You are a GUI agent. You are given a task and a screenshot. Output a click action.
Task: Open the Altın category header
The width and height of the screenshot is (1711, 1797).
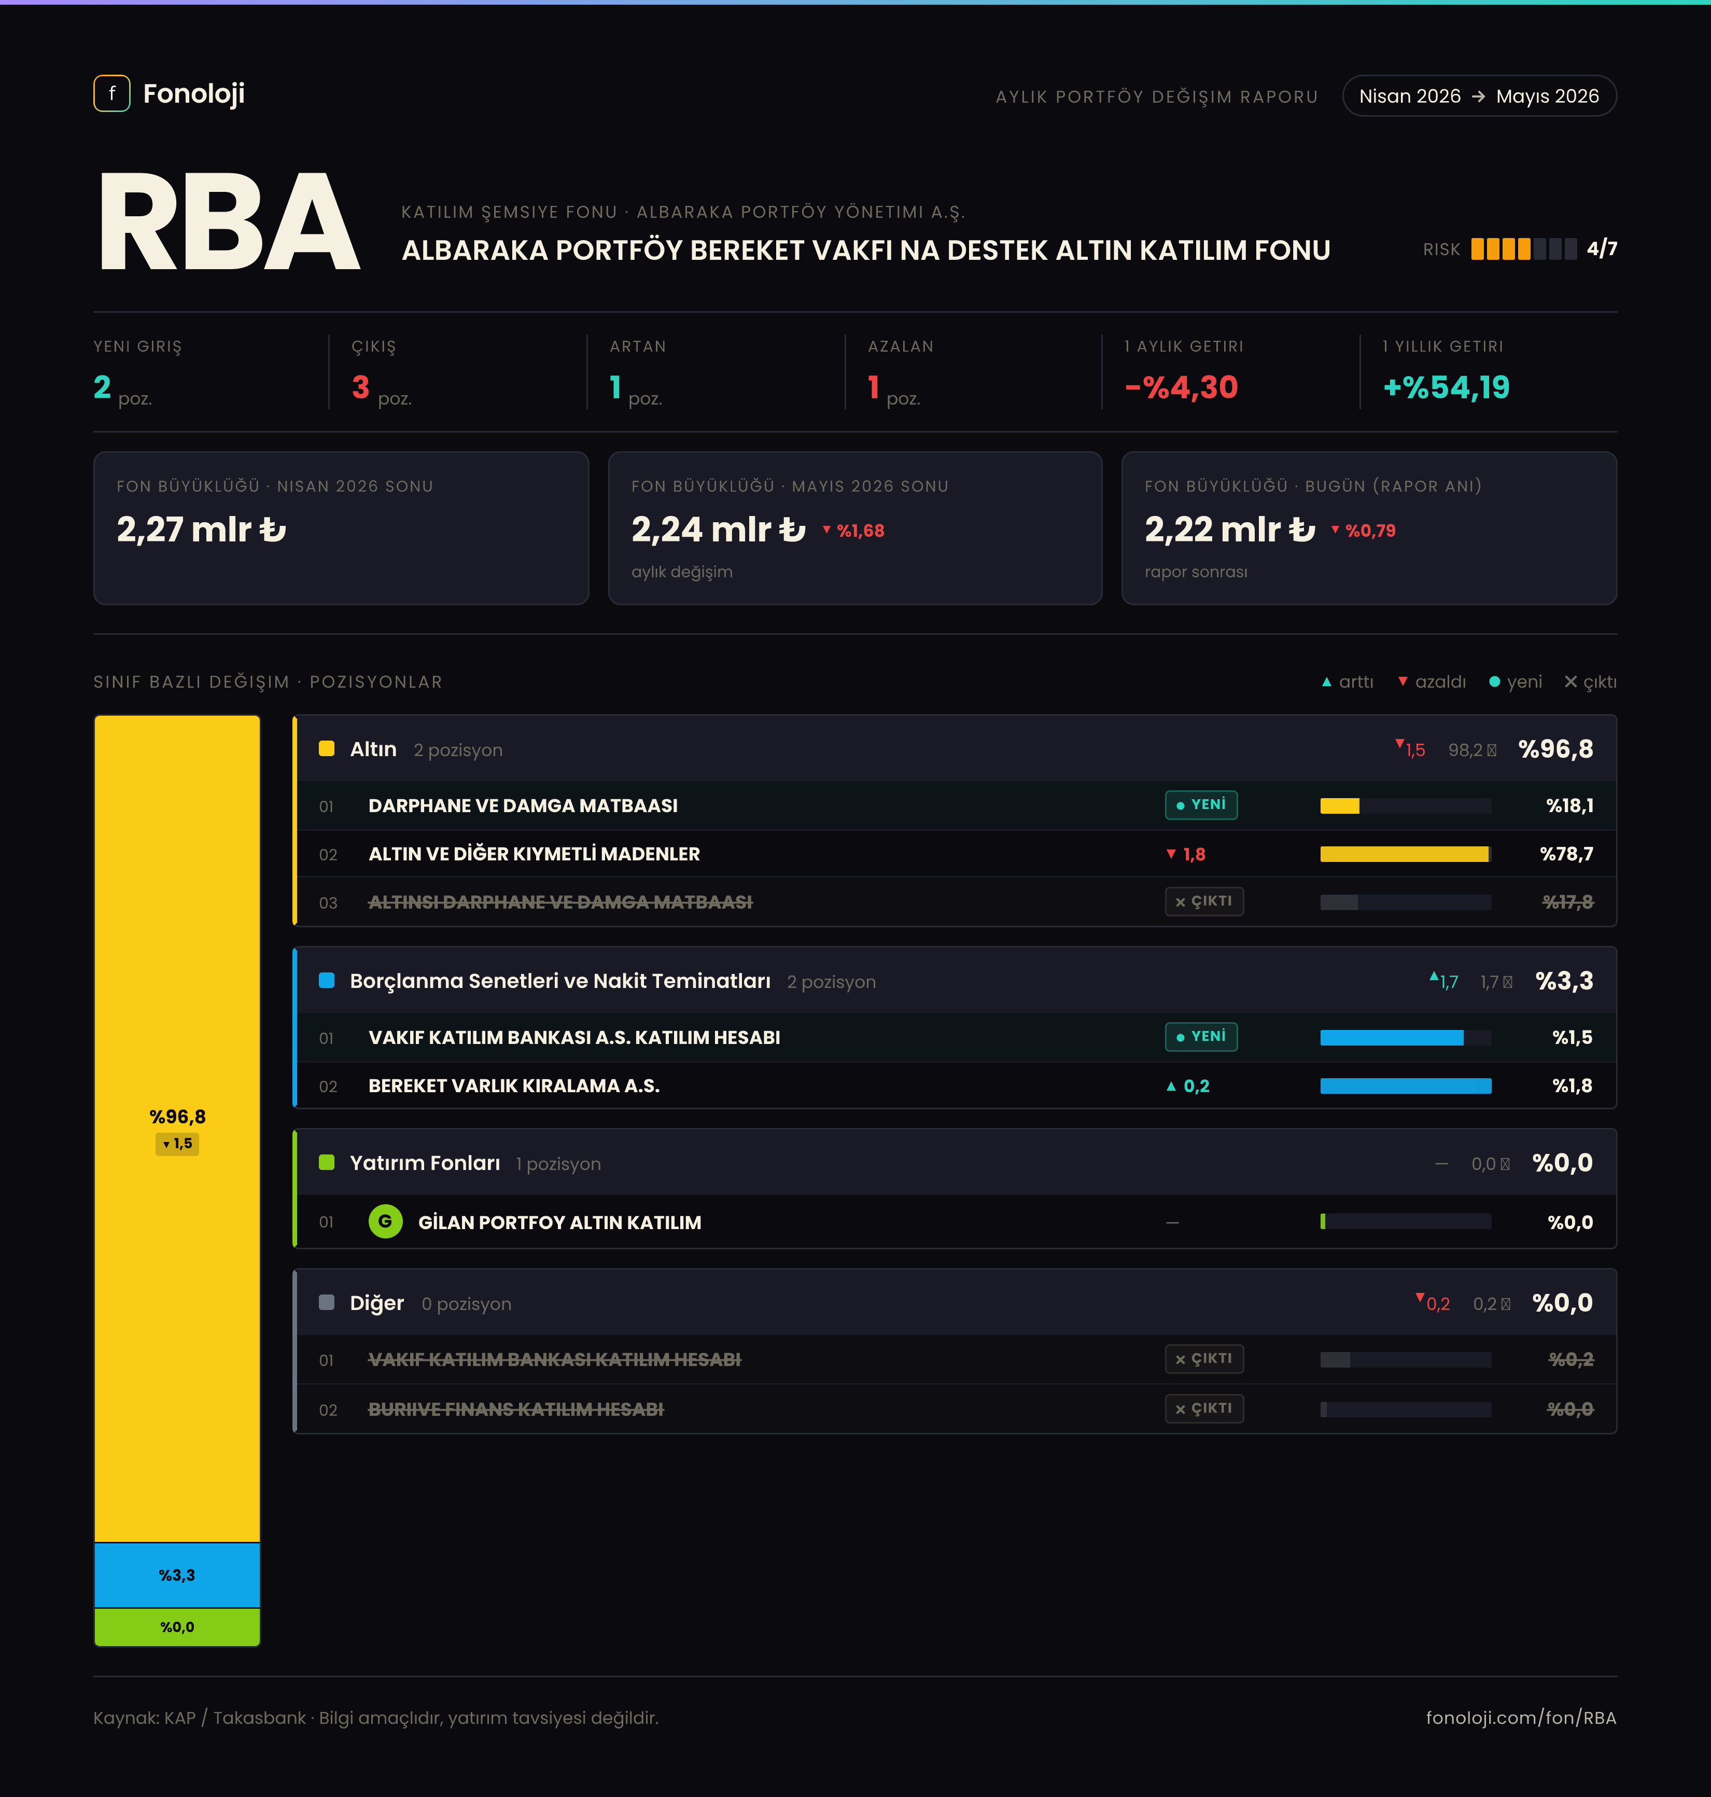click(956, 749)
